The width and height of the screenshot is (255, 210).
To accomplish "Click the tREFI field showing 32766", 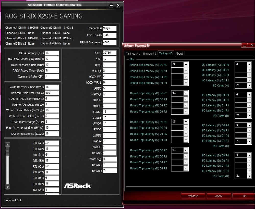I will [x=110, y=53].
